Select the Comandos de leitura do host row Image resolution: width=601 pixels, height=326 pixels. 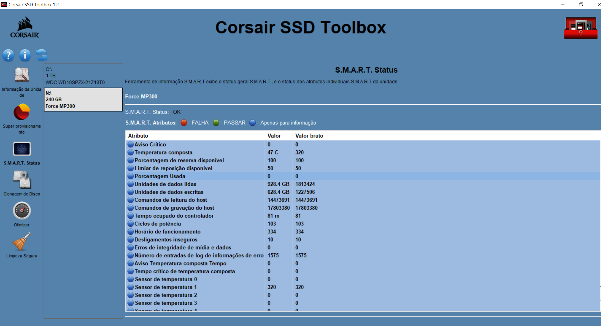363,200
